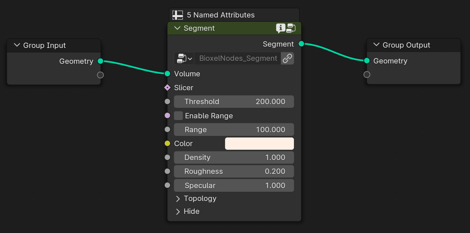Screen dimensions: 470x233
Task: Click the Segment output socket
Action: tap(301, 44)
